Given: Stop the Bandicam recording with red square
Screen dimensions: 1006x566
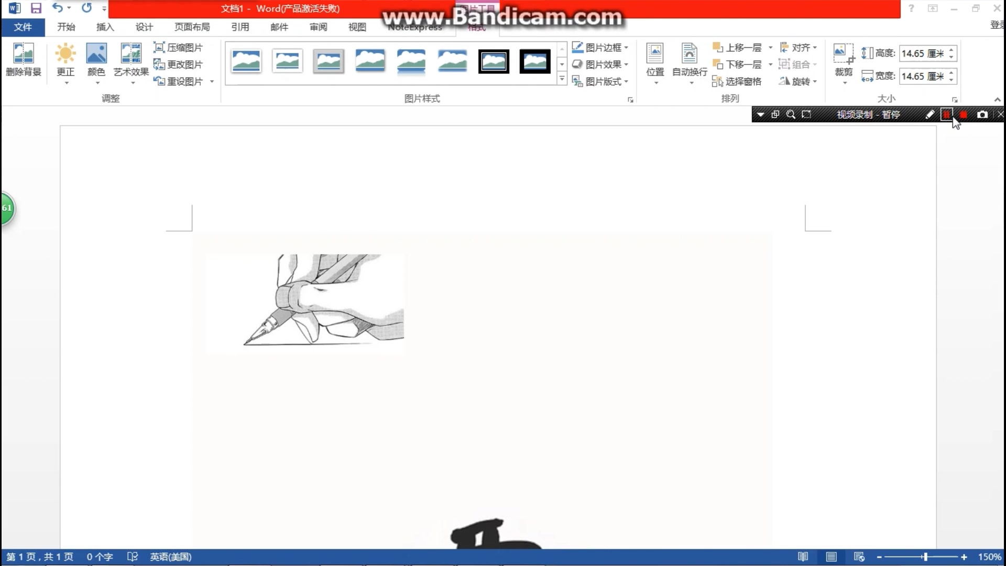Looking at the screenshot, I should click(964, 114).
